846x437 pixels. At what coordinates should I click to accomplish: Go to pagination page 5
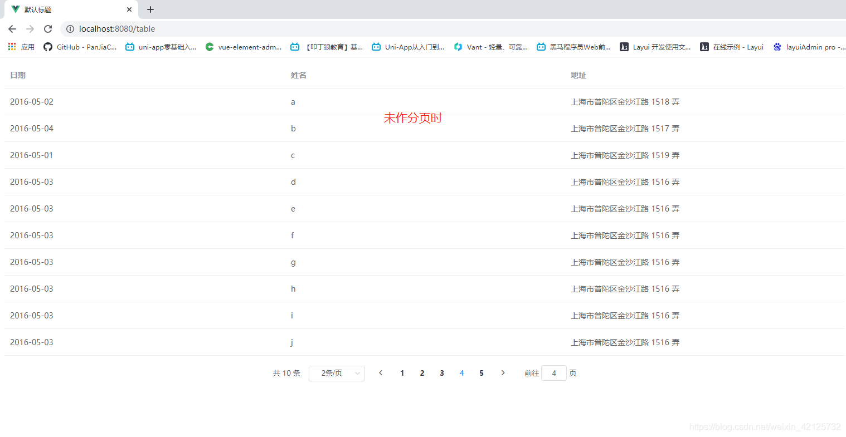(482, 373)
